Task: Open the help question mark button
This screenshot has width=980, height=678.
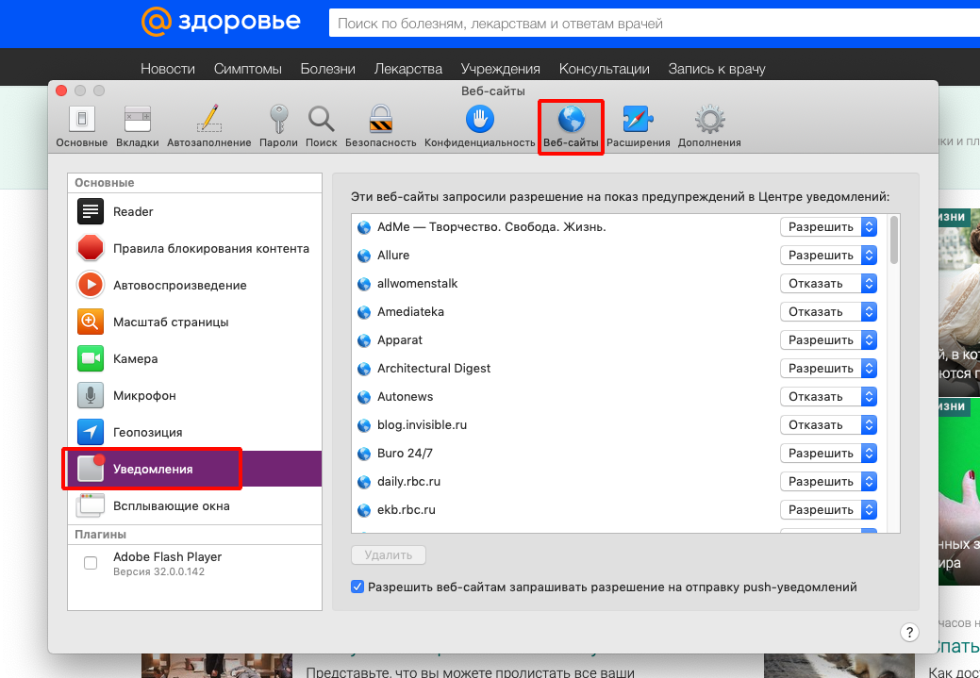Action: click(x=909, y=633)
